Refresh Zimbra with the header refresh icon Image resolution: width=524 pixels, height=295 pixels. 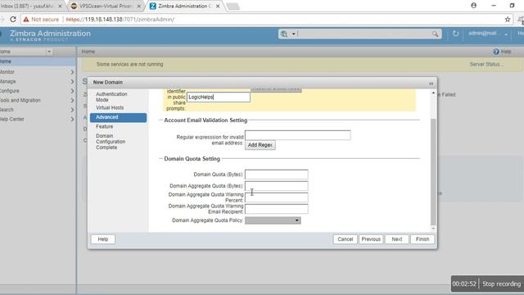pos(455,34)
